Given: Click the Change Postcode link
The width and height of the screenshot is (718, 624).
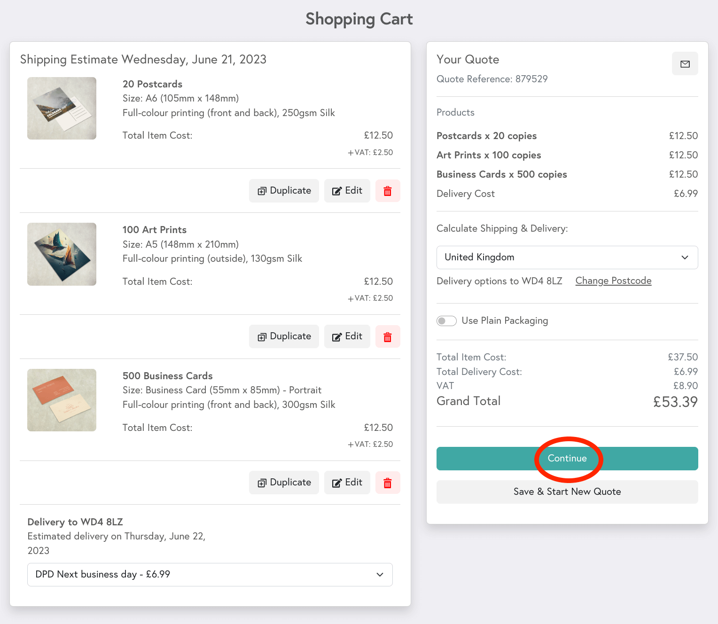Looking at the screenshot, I should pyautogui.click(x=613, y=281).
